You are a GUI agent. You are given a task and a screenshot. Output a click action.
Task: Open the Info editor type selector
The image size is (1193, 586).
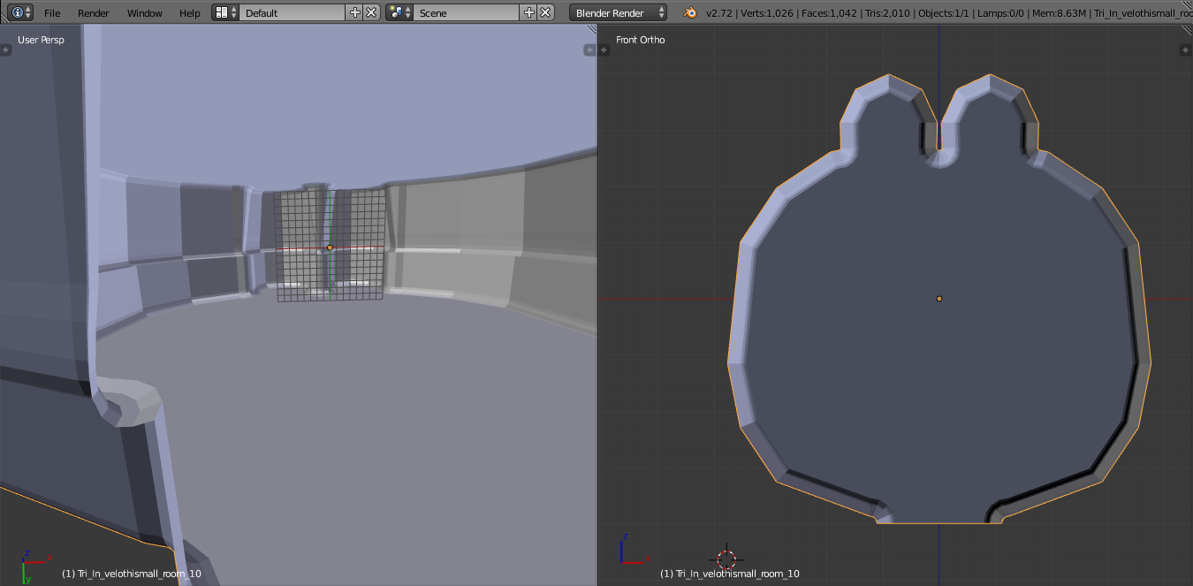[x=22, y=12]
